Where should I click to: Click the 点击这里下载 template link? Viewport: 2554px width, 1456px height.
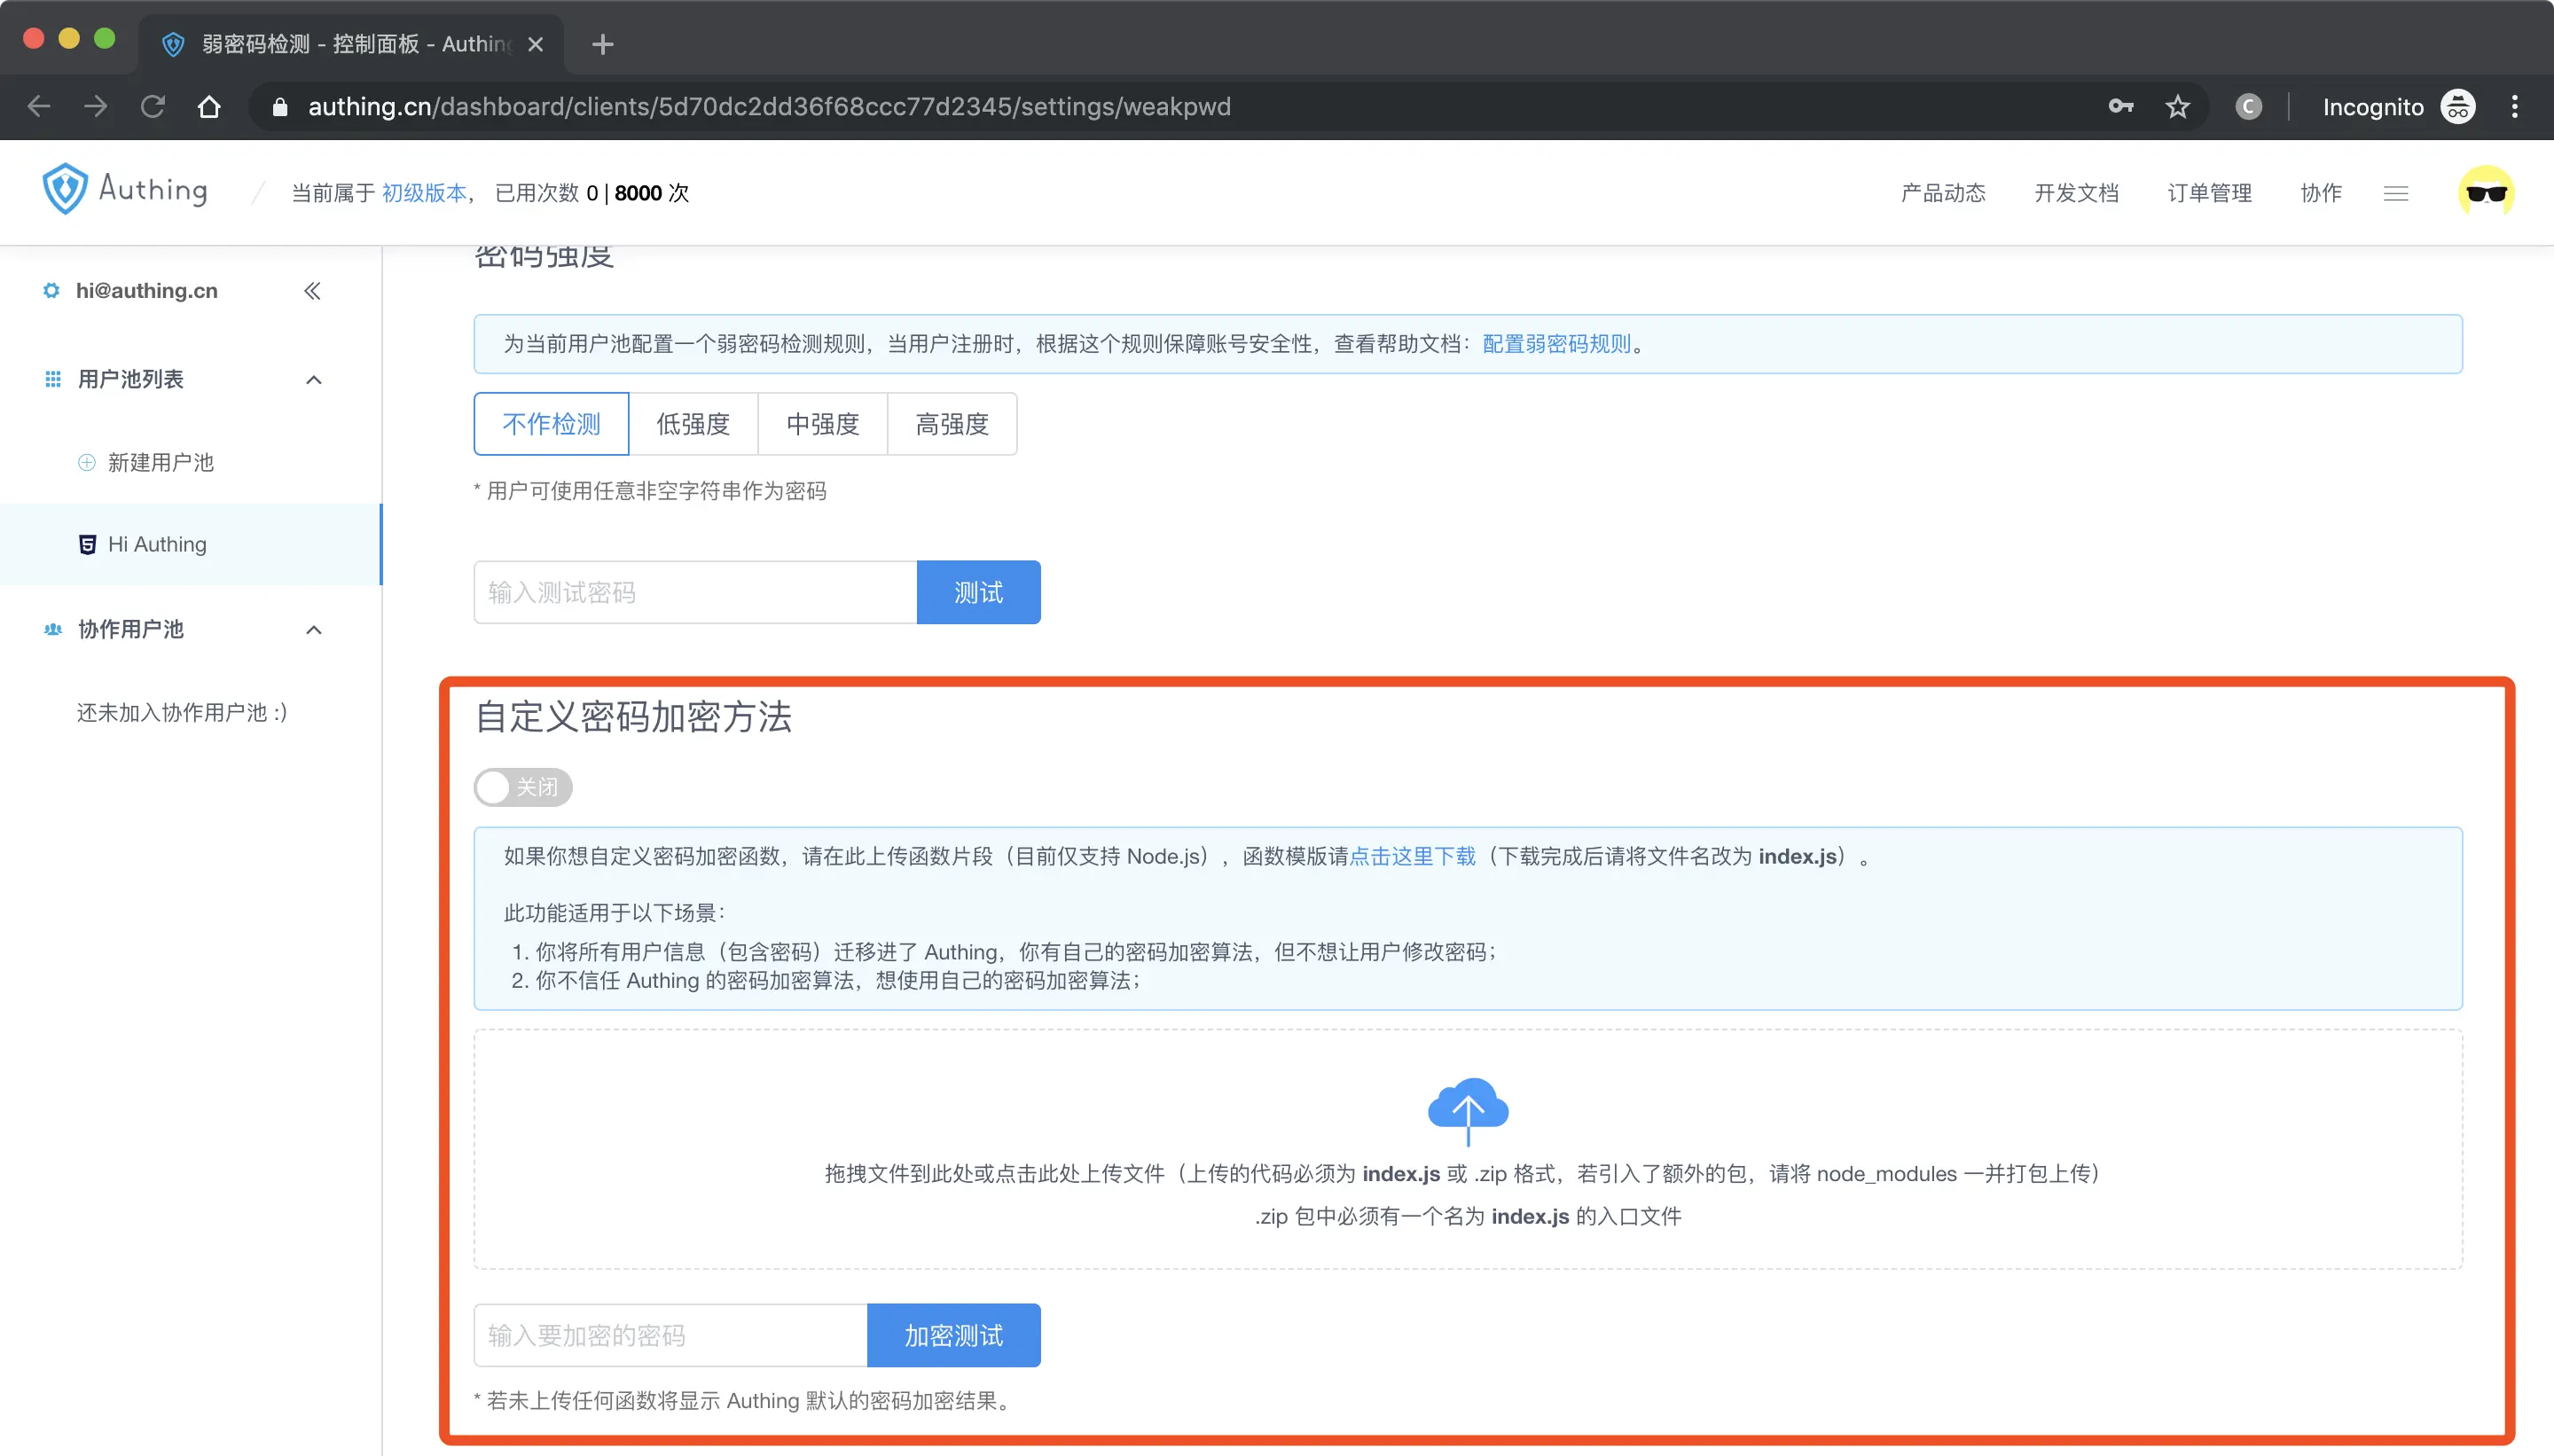[x=1412, y=856]
